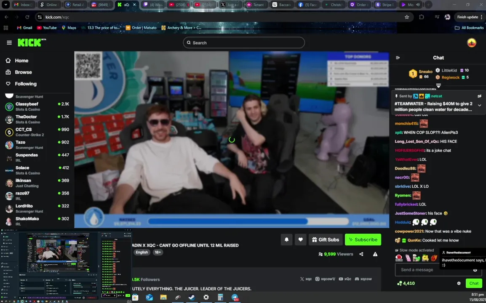The width and height of the screenshot is (486, 303).
Task: Open Telegram from the taskbar
Action: 235,298
